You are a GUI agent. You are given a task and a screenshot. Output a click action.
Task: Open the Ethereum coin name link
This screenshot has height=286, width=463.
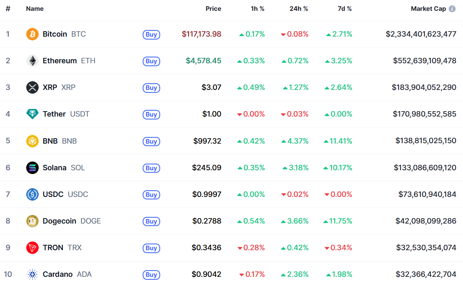tap(59, 61)
